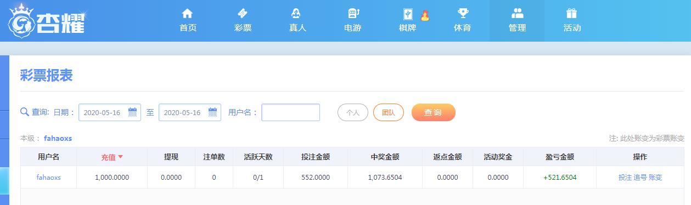Viewport: 691px width, 205px height.
Task: Click bet amount 552.0000
Action: (316, 177)
